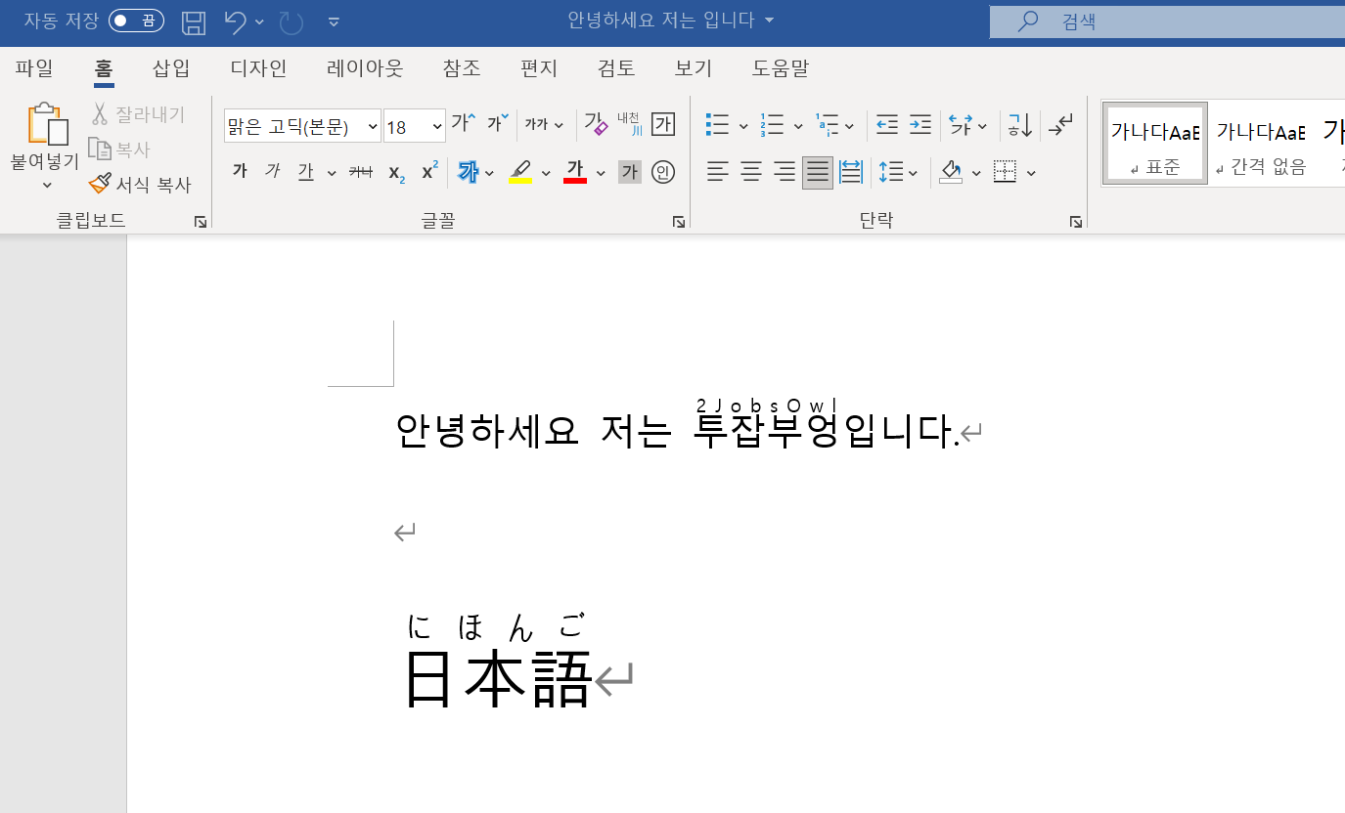Show paragraph marks pilcrow-arrow icon
Screen dimensions: 1345x813
point(1061,124)
